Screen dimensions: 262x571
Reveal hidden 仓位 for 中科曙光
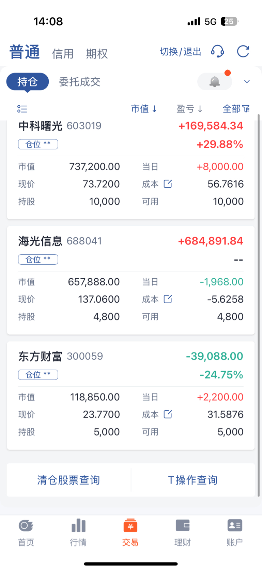[38, 144]
